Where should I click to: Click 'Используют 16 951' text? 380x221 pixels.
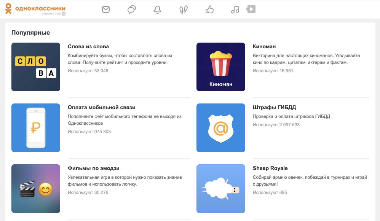(273, 71)
